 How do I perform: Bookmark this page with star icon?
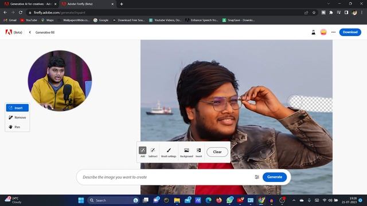click(x=314, y=13)
